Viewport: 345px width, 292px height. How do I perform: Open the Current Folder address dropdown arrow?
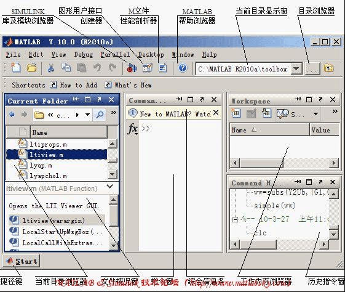(87, 115)
